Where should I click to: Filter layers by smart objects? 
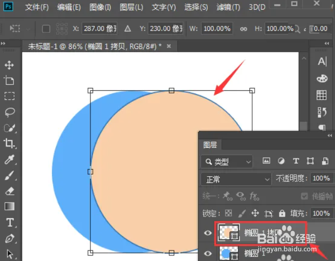(325, 161)
